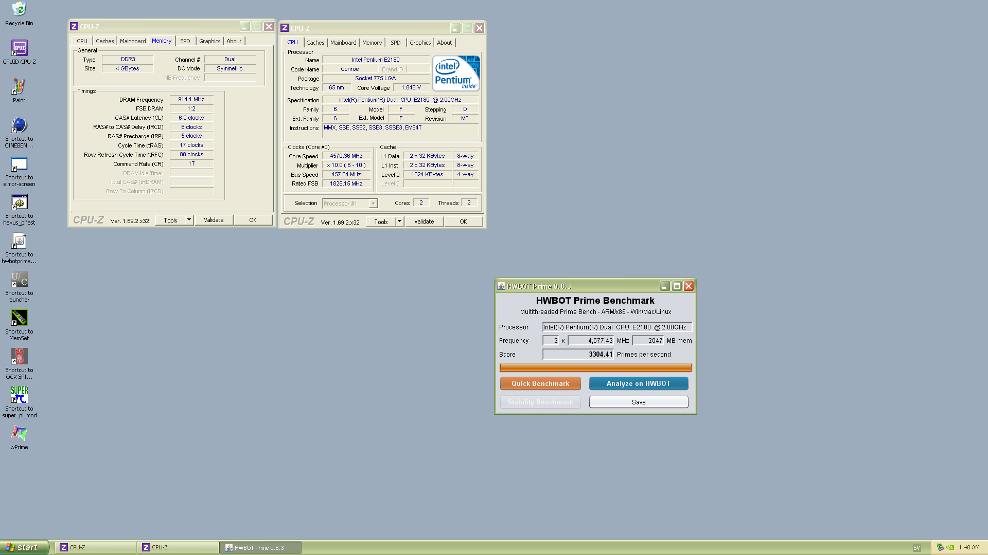Click the Nvidia system tray icon
Viewport: 988px width, 555px height.
coord(950,547)
